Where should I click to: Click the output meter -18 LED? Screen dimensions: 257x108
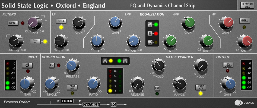pyautogui.click(x=244, y=78)
